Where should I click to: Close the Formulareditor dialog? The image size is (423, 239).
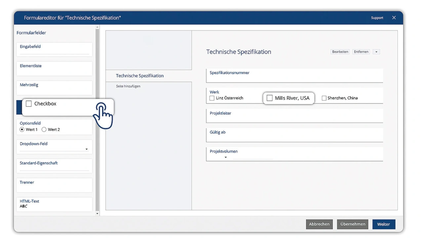click(394, 18)
